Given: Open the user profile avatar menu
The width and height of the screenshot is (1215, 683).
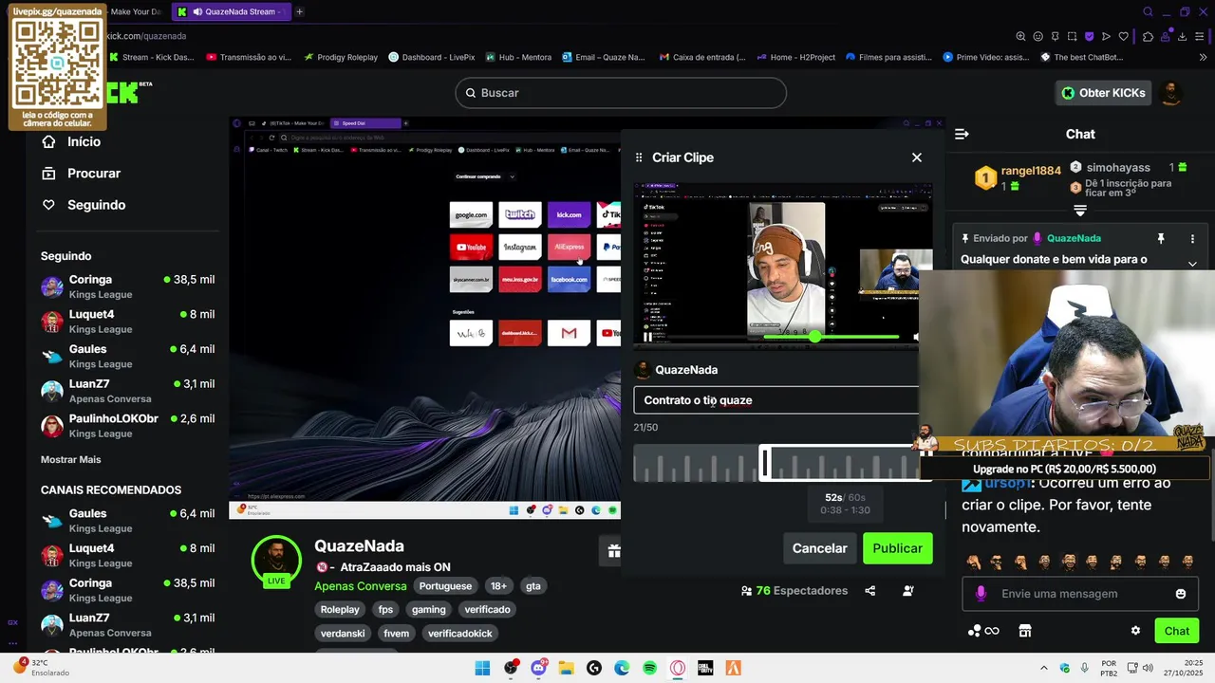Looking at the screenshot, I should point(1171,93).
